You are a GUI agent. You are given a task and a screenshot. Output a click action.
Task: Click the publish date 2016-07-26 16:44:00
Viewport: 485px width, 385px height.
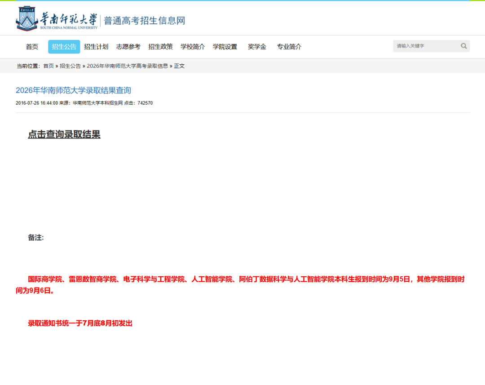tap(37, 103)
